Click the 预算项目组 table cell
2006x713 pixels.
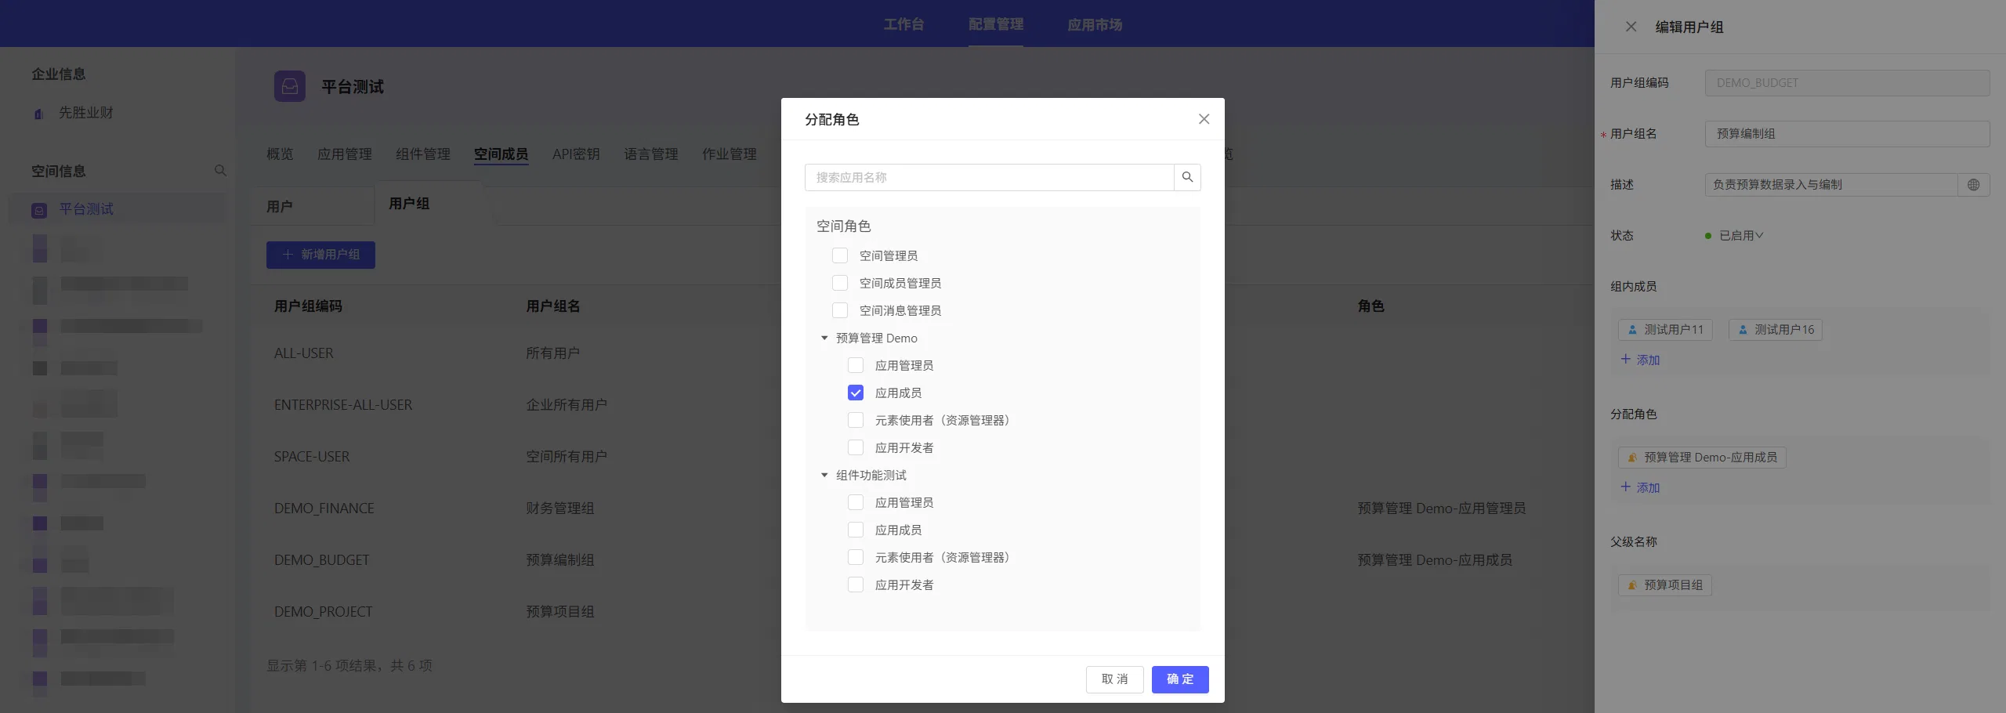pyautogui.click(x=560, y=612)
